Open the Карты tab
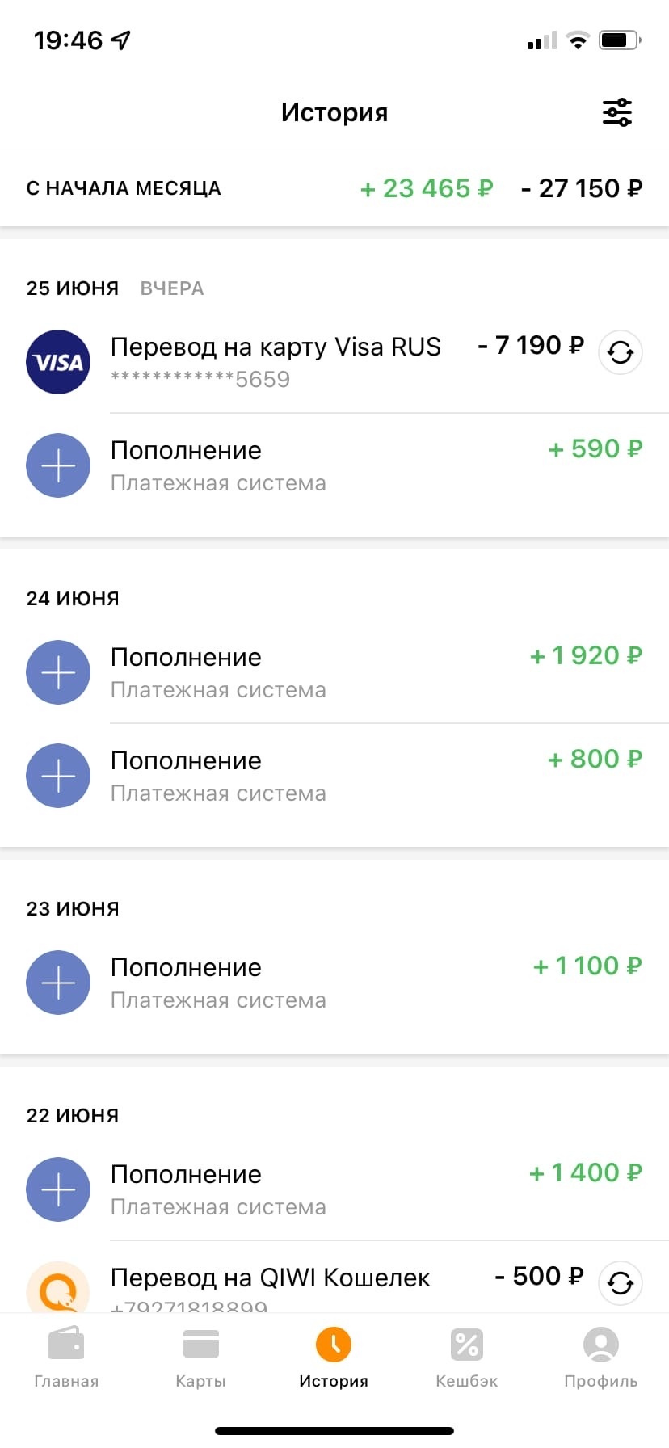This screenshot has width=669, height=1448. click(x=200, y=1357)
